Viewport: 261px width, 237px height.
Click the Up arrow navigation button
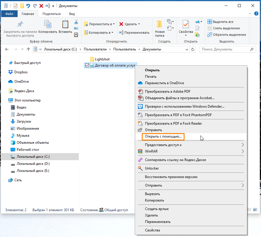click(28, 49)
